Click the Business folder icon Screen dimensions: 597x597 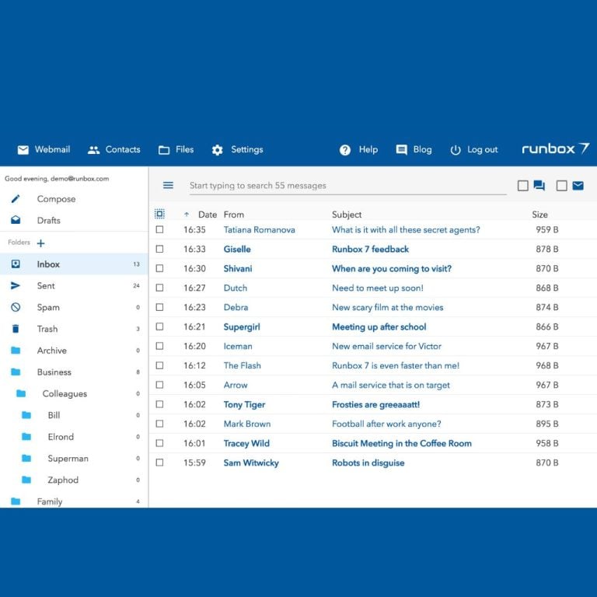[16, 372]
